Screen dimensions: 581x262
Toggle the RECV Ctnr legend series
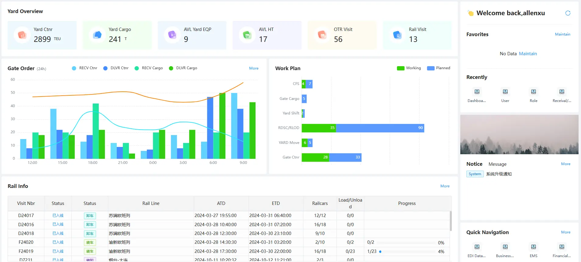(x=85, y=68)
